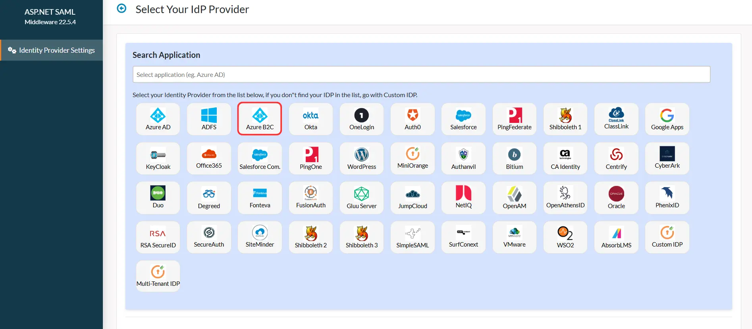Focus the Search Application input field
Viewport: 752px width, 329px height.
pos(421,75)
